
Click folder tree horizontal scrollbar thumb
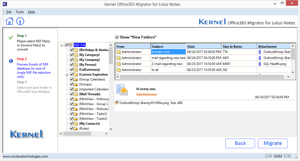click(77, 134)
